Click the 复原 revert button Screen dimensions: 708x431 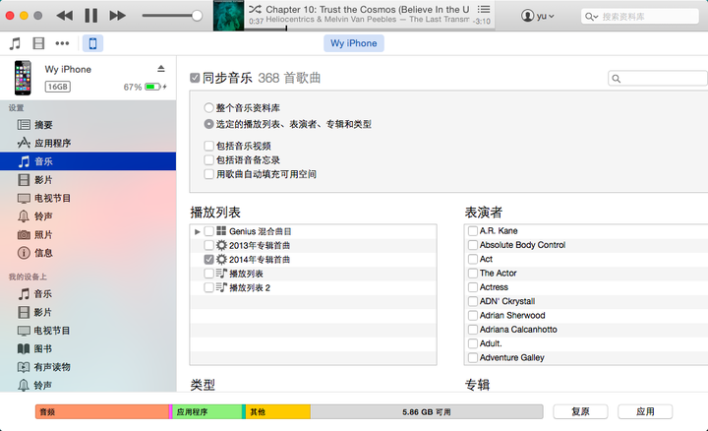(580, 412)
